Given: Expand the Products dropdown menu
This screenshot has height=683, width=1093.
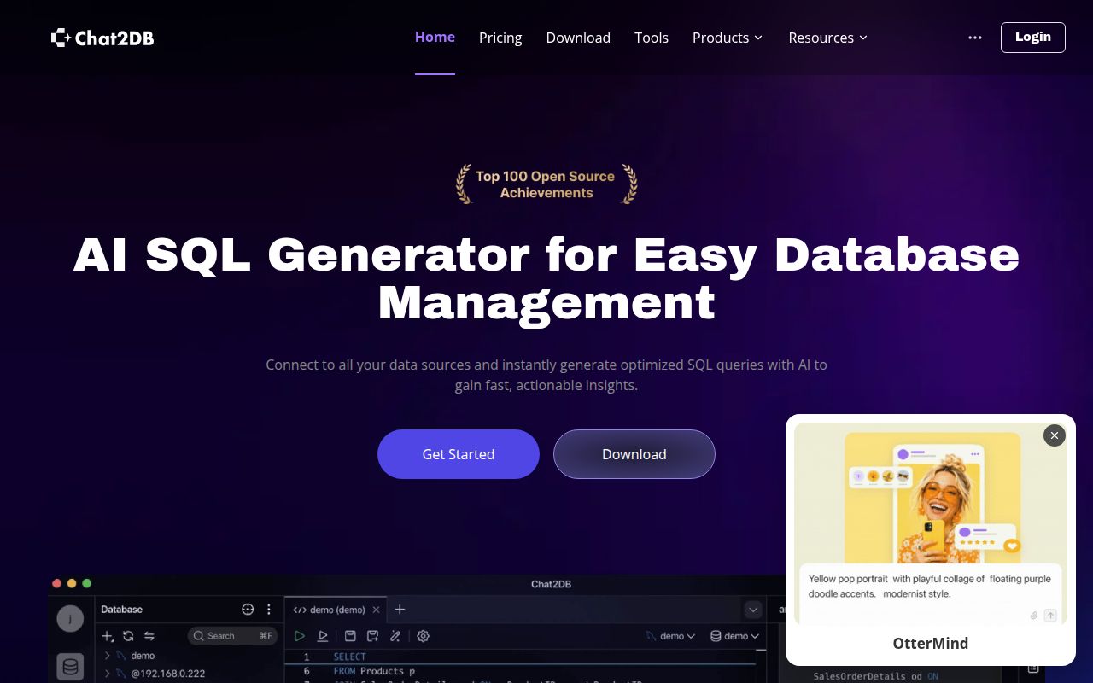Looking at the screenshot, I should (x=728, y=38).
